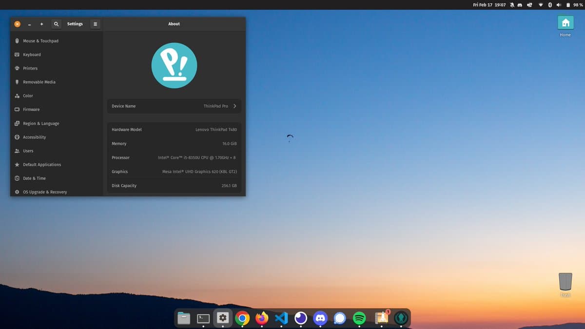Click the muted notifications bell in the top bar
The width and height of the screenshot is (585, 329).
[x=512, y=4]
